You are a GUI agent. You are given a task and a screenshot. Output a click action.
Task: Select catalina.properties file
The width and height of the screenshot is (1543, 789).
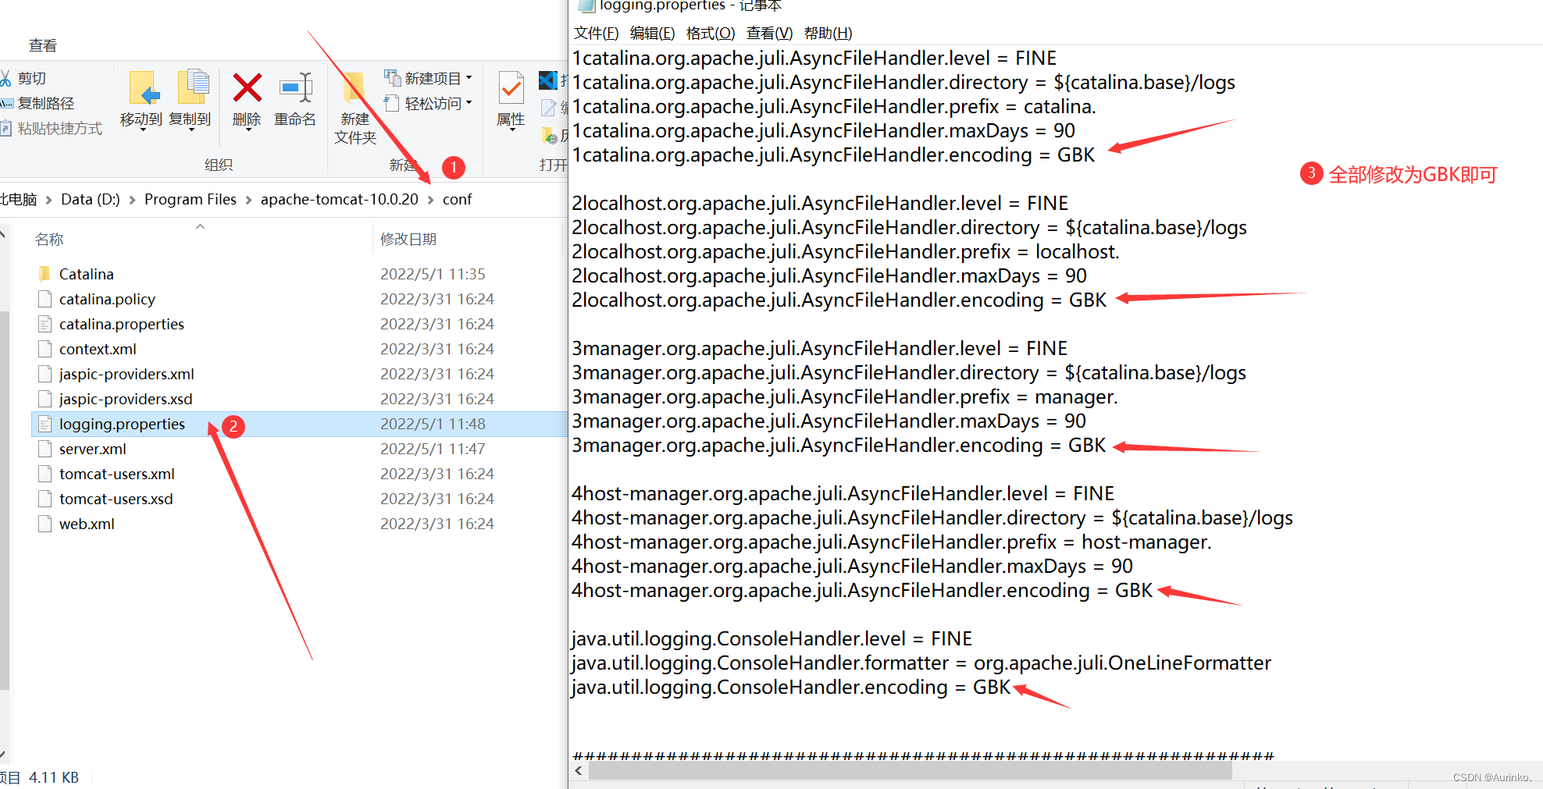(122, 324)
